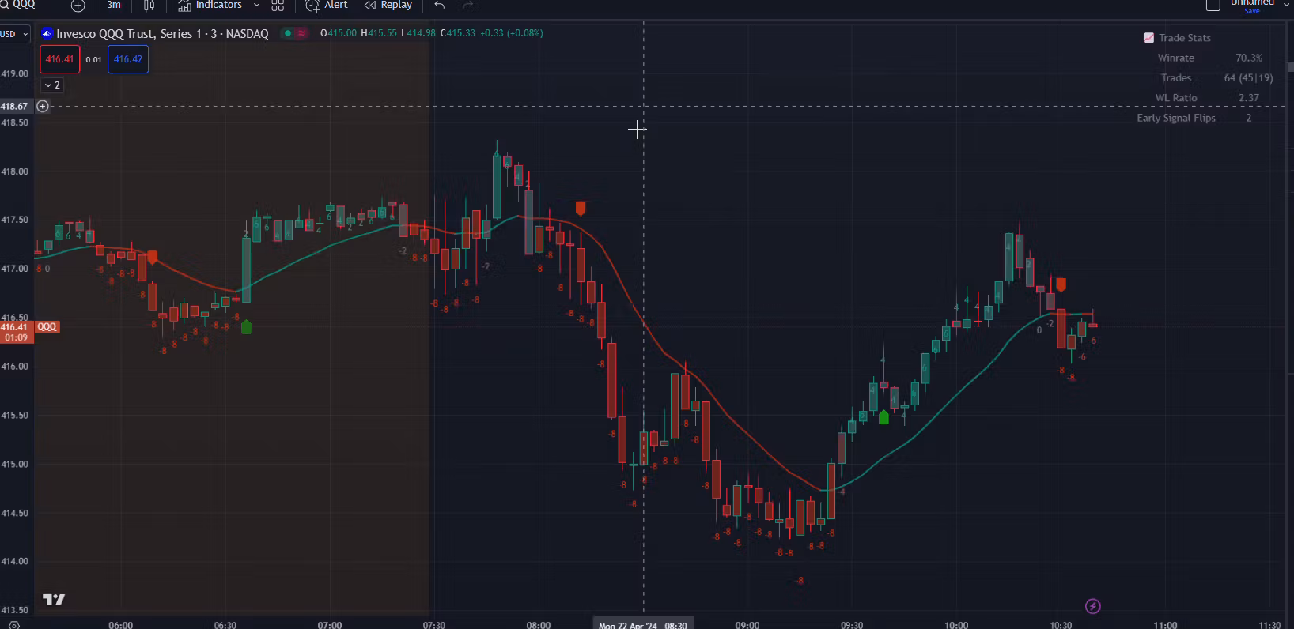This screenshot has width=1294, height=629.
Task: Expand the Unnamed layout dropdown arrow
Action: pyautogui.click(x=1286, y=3)
